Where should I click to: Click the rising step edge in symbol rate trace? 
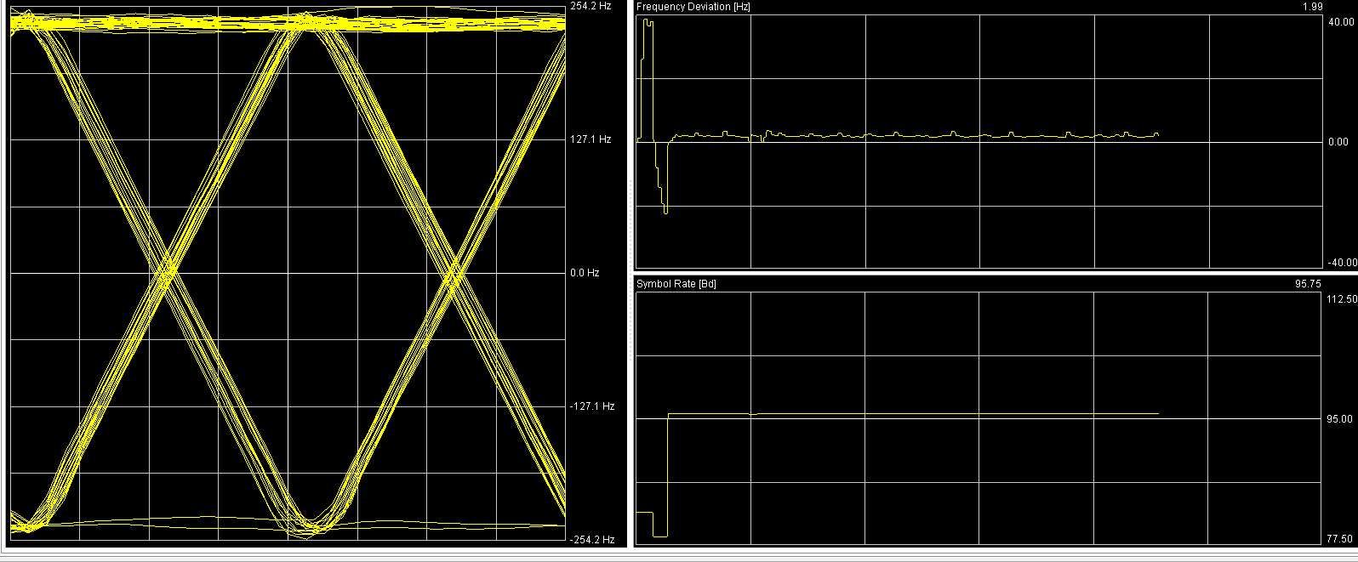click(x=668, y=474)
